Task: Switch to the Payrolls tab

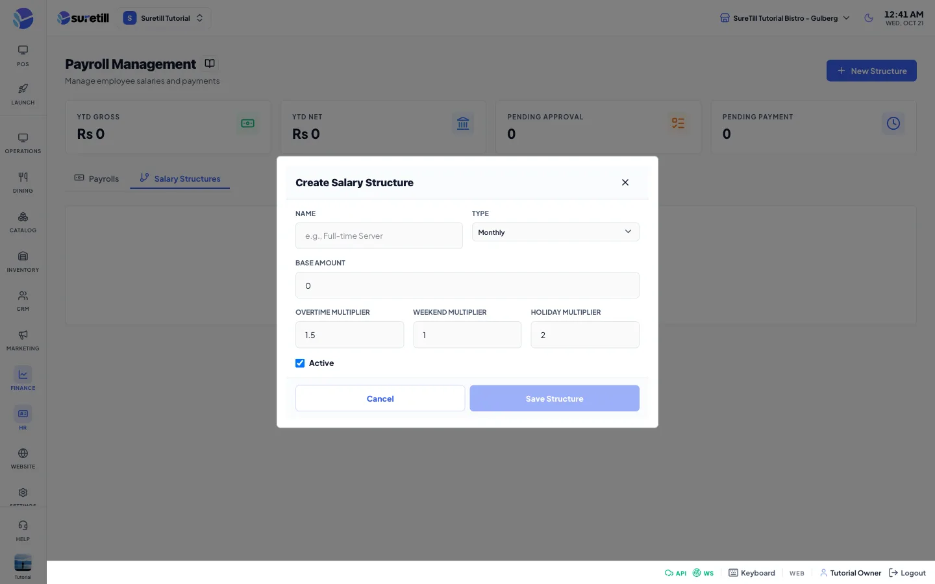Action: pos(97,178)
